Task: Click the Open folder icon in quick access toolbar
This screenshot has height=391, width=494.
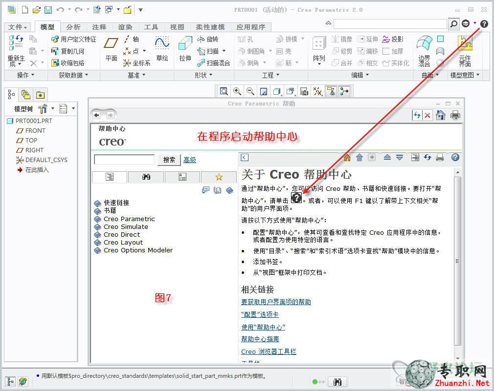Action: (x=37, y=10)
